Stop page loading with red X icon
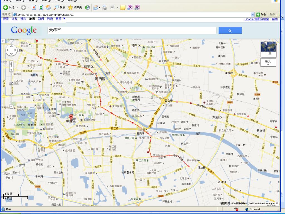The image size is (285, 214). point(34,8)
